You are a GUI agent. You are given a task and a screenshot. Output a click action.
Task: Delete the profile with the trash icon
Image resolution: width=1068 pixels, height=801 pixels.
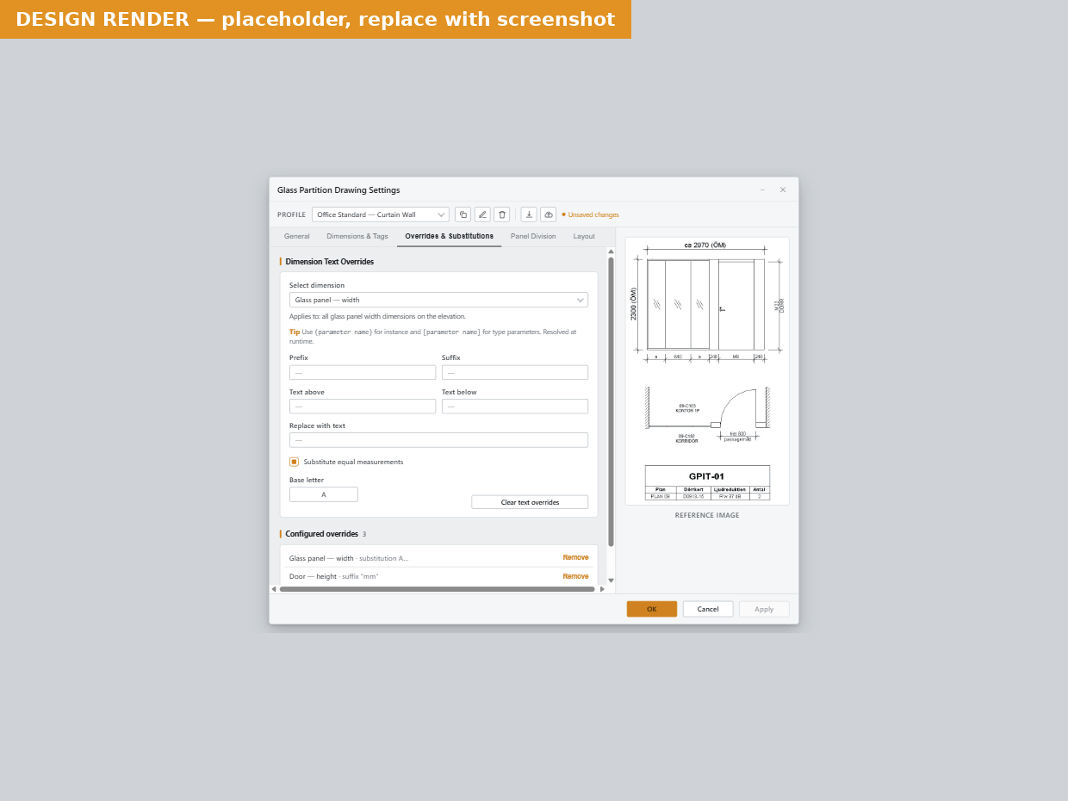pyautogui.click(x=502, y=214)
